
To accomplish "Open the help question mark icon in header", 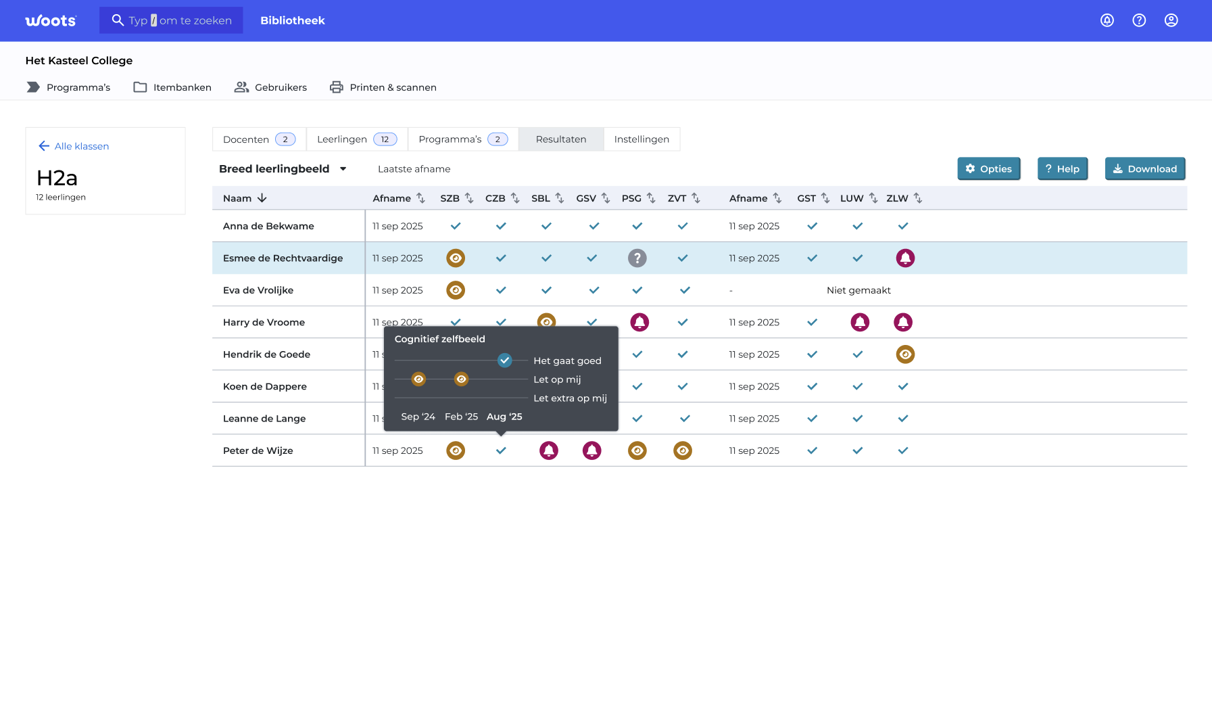I will pyautogui.click(x=1139, y=20).
